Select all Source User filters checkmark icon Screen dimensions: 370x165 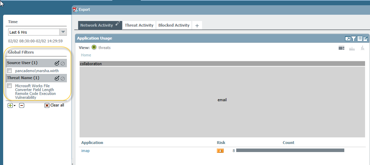[x=57, y=63]
